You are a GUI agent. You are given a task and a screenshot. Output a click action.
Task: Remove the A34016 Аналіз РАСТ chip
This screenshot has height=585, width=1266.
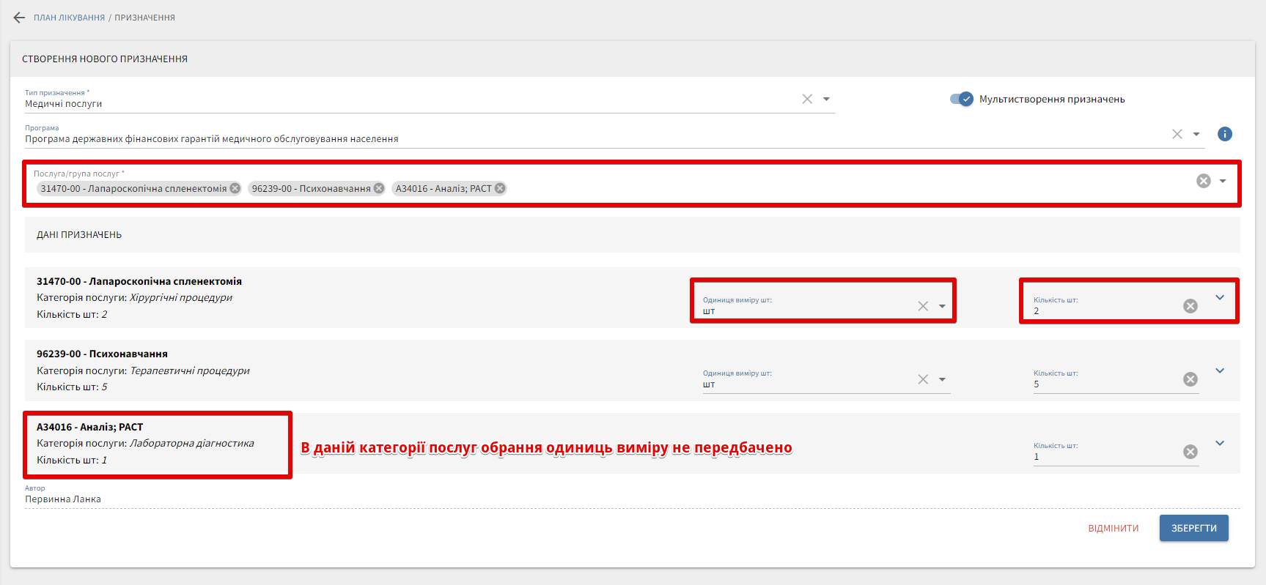click(x=500, y=188)
